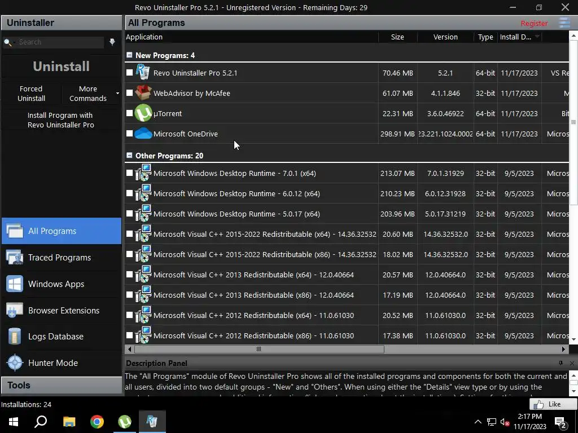The width and height of the screenshot is (578, 433).
Task: Click the muted volume tray icon
Action: [x=505, y=422]
